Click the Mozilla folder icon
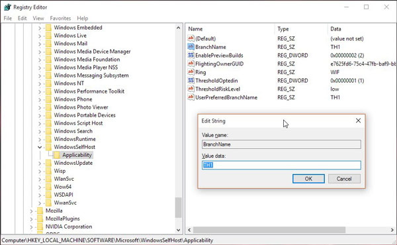Viewport: 397px width, 245px height. click(40, 211)
